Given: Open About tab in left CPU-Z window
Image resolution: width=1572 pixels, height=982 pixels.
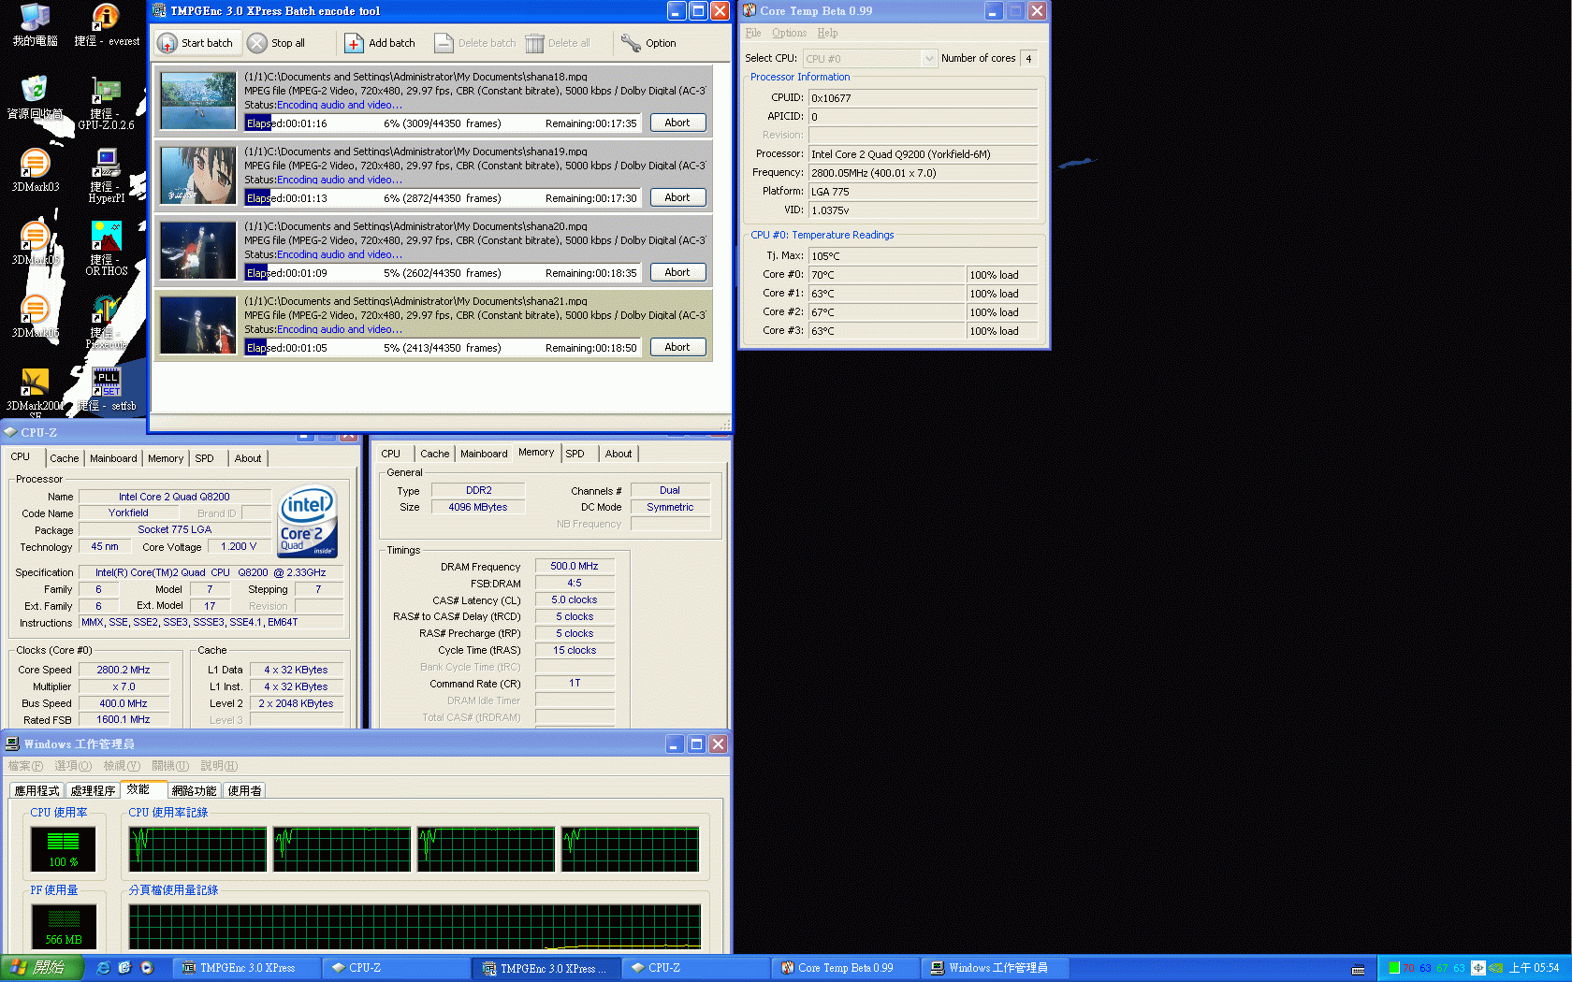Looking at the screenshot, I should pos(248,458).
